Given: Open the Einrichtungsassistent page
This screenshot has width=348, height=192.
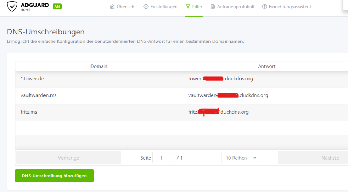Looking at the screenshot, I should pos(286,7).
